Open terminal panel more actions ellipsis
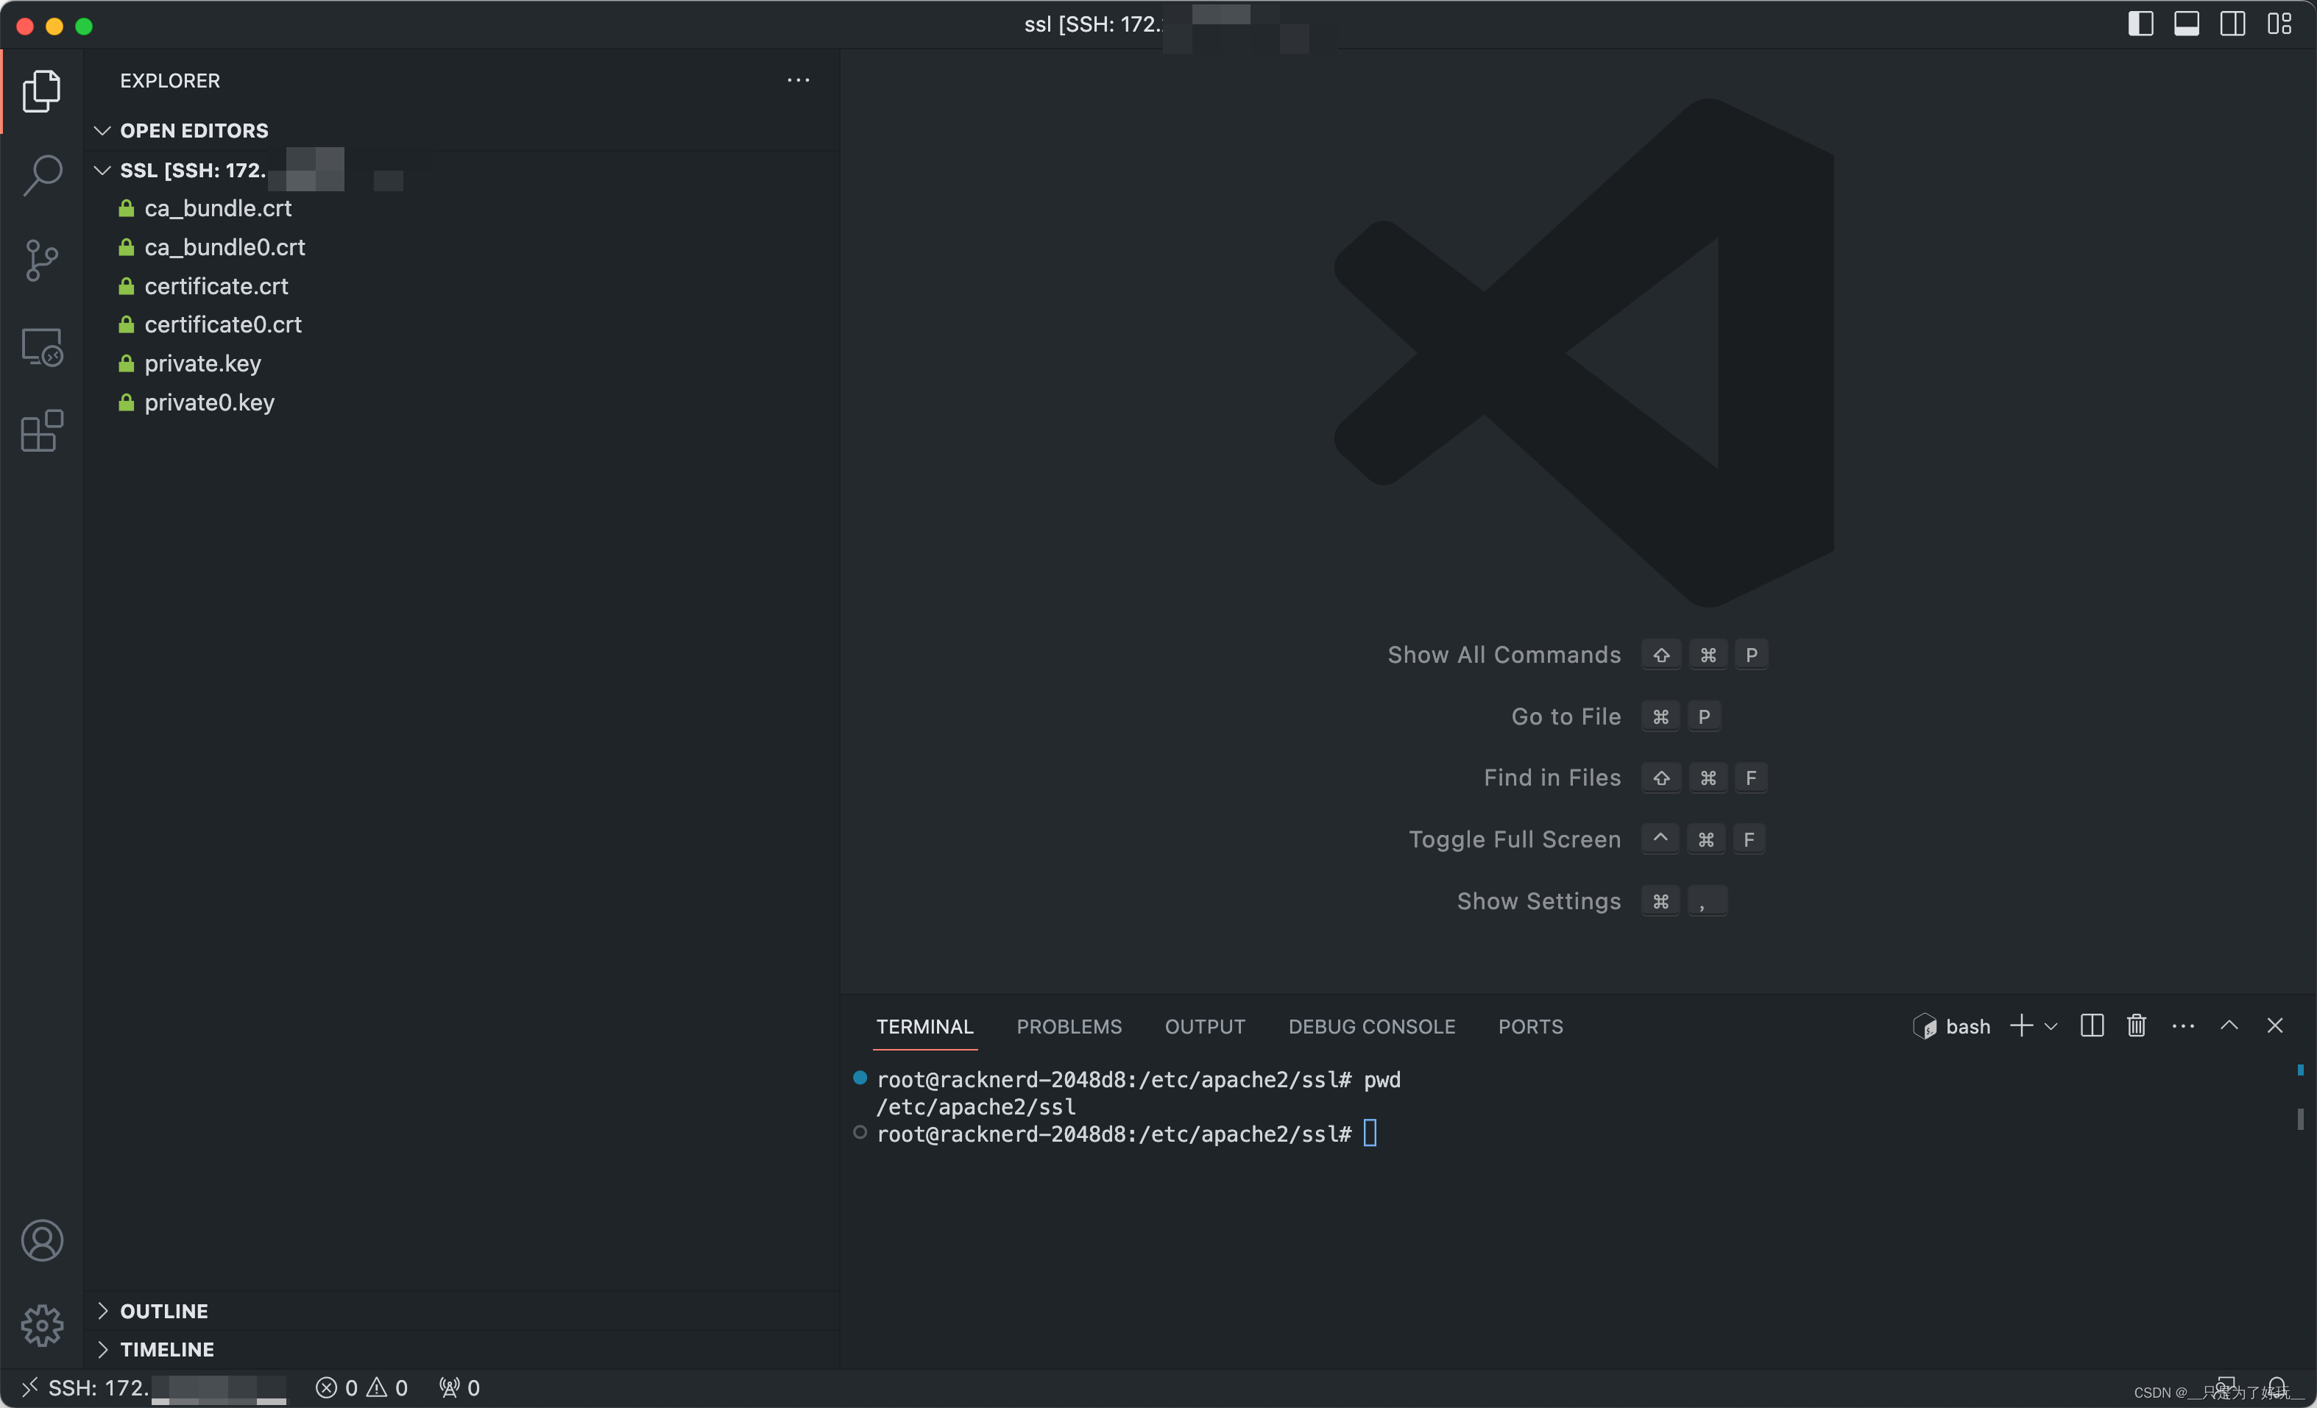The height and width of the screenshot is (1408, 2317). coord(2184,1026)
